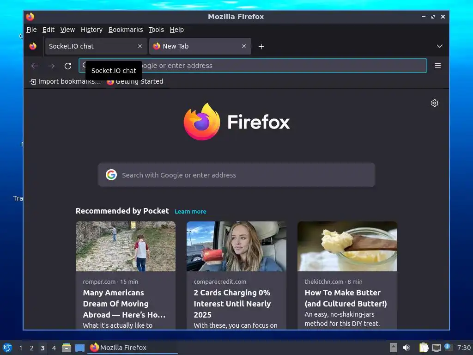This screenshot has width=473, height=355.
Task: Open the File menu
Action: pos(31,30)
